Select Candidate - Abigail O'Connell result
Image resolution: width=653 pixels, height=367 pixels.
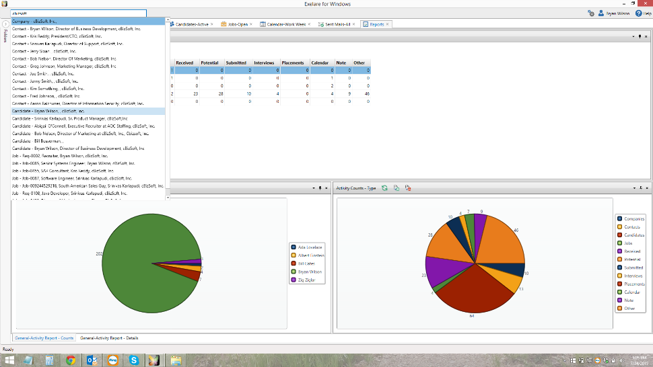point(88,126)
